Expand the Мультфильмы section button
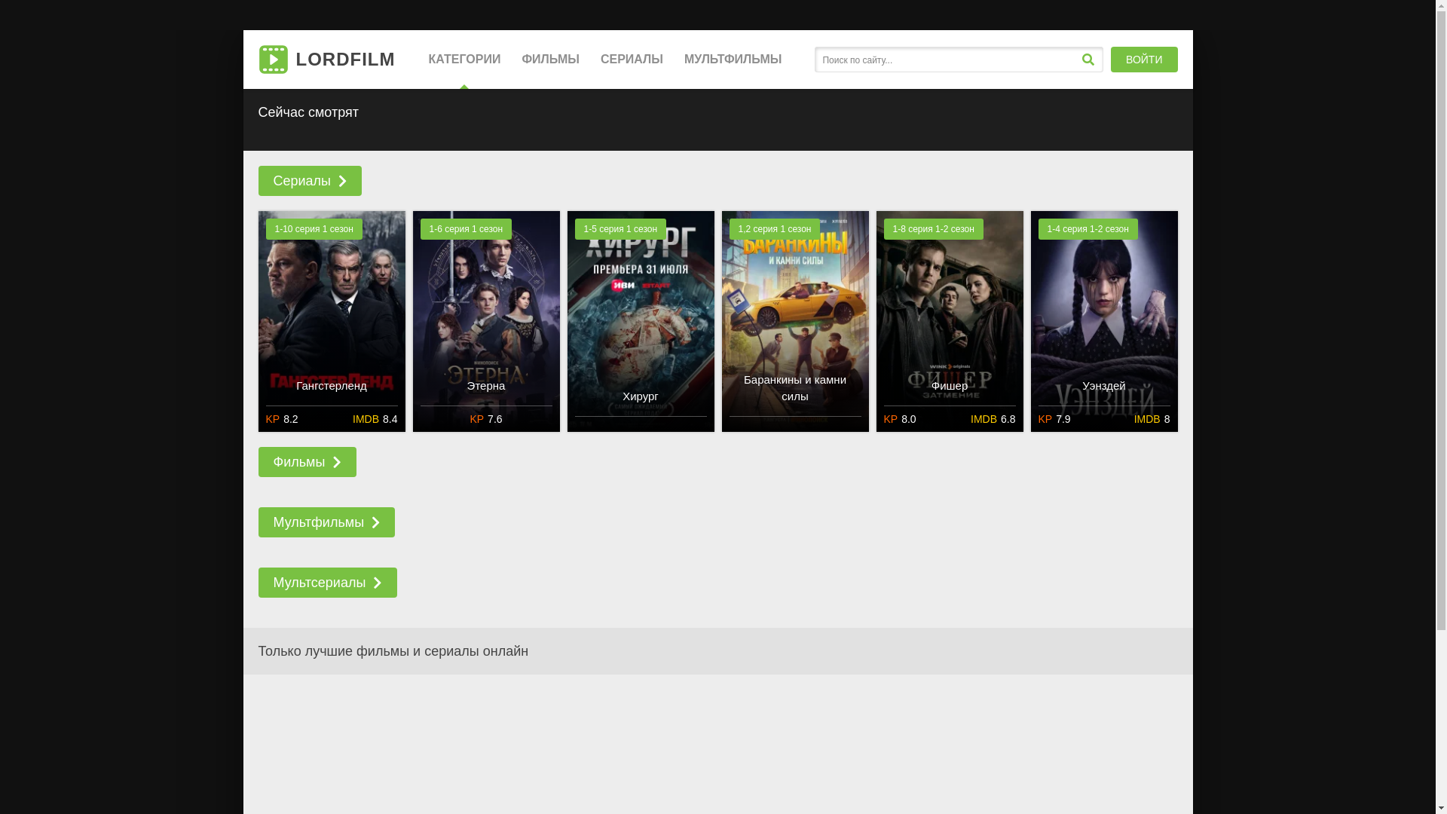1447x814 pixels. pyautogui.click(x=326, y=522)
